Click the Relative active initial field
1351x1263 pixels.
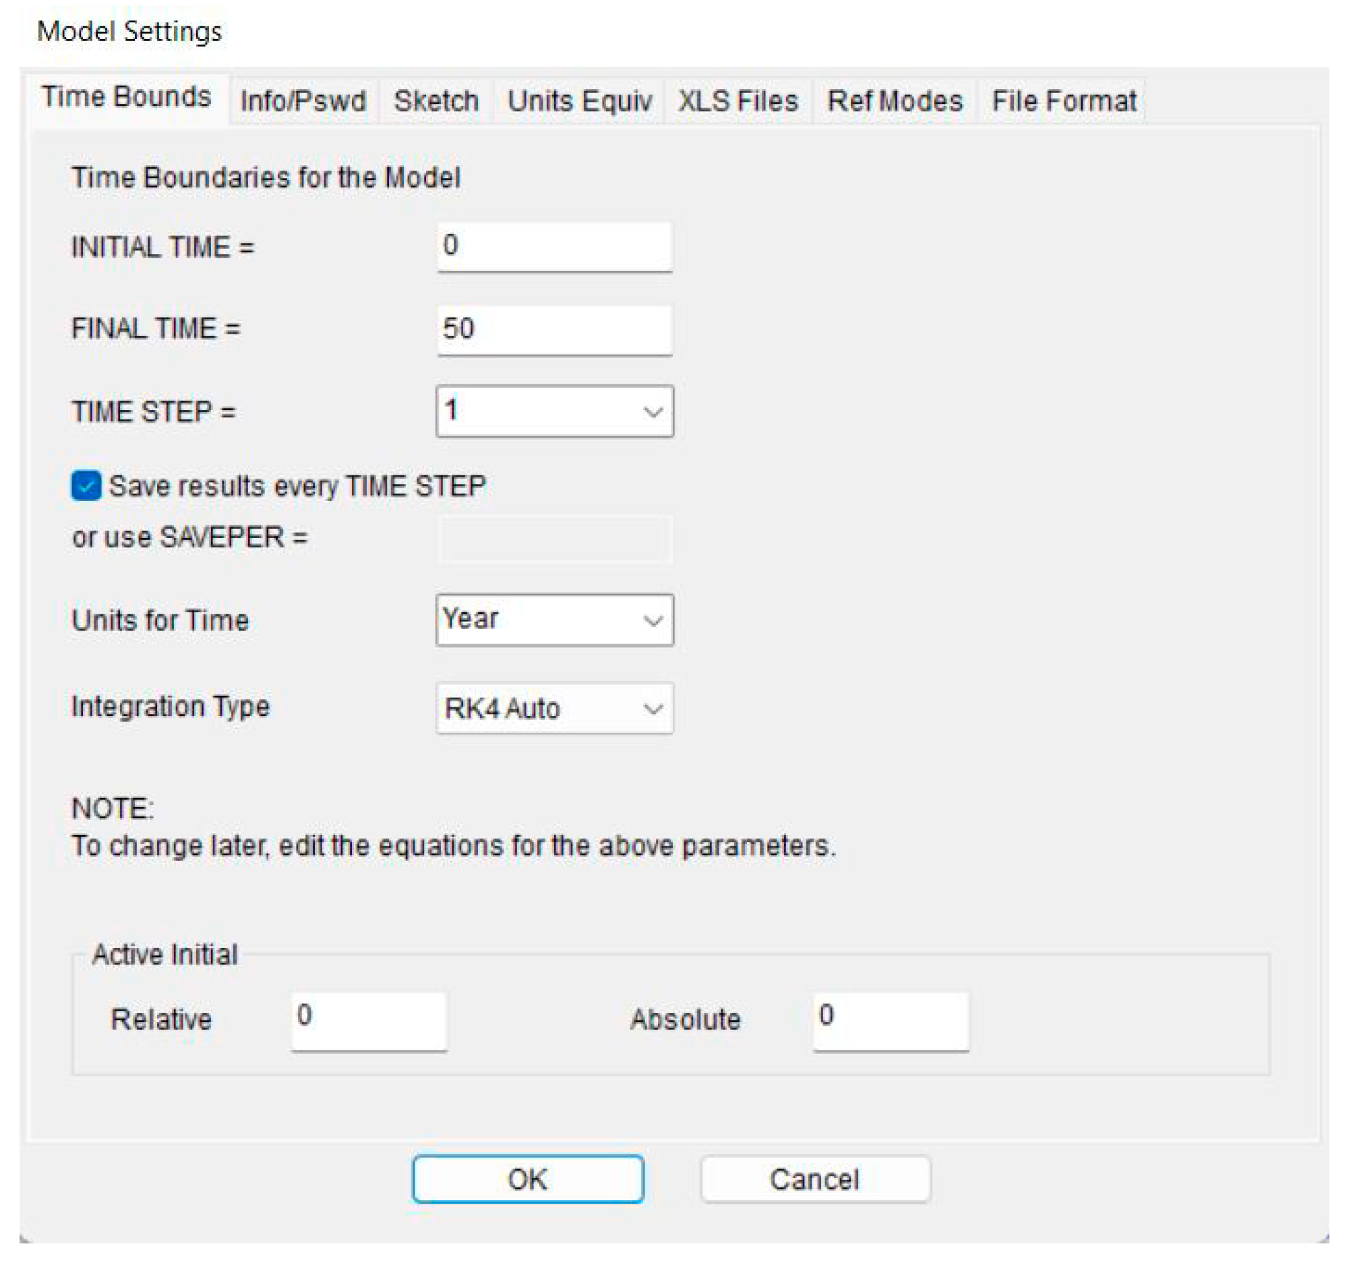tap(368, 1020)
